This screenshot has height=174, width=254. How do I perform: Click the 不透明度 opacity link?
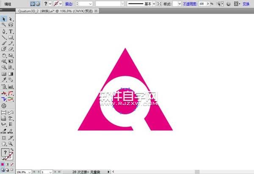coord(190,4)
